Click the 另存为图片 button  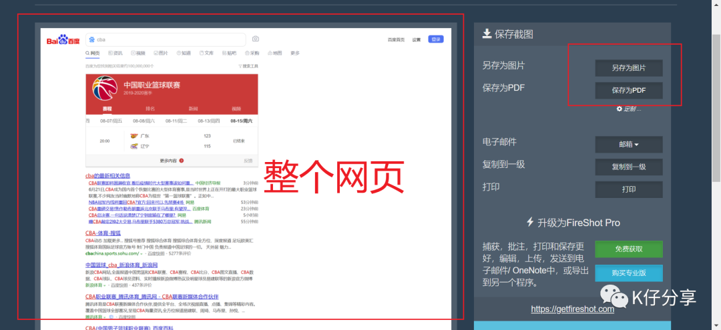pos(629,68)
